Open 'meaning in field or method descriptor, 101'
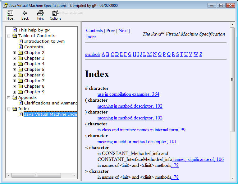The width and height of the screenshot is (238, 184). click(137, 142)
